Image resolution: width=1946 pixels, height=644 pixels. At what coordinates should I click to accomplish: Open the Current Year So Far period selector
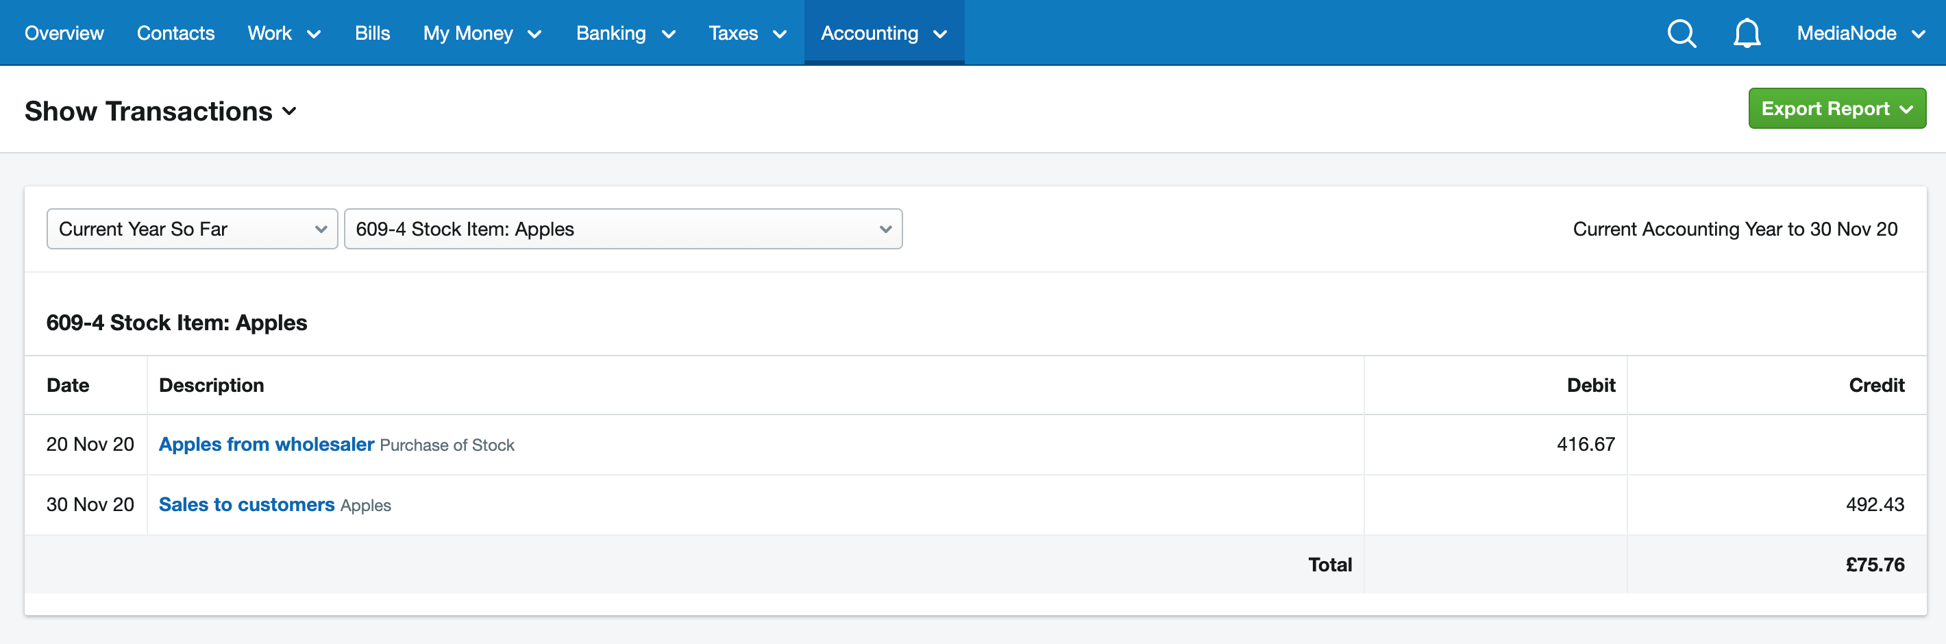point(192,229)
